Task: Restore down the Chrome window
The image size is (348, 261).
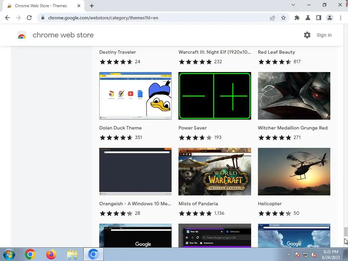Action: pyautogui.click(x=325, y=5)
